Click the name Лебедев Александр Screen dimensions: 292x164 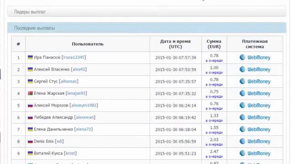click(53, 118)
